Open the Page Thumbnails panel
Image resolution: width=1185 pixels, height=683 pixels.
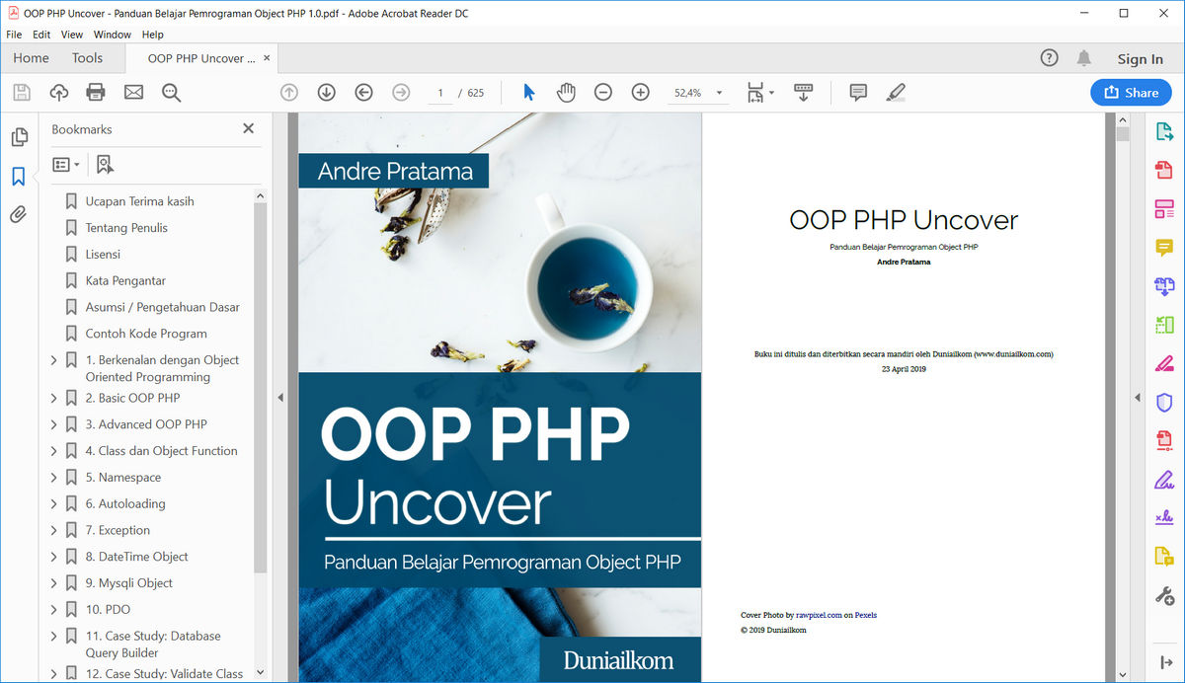19,137
